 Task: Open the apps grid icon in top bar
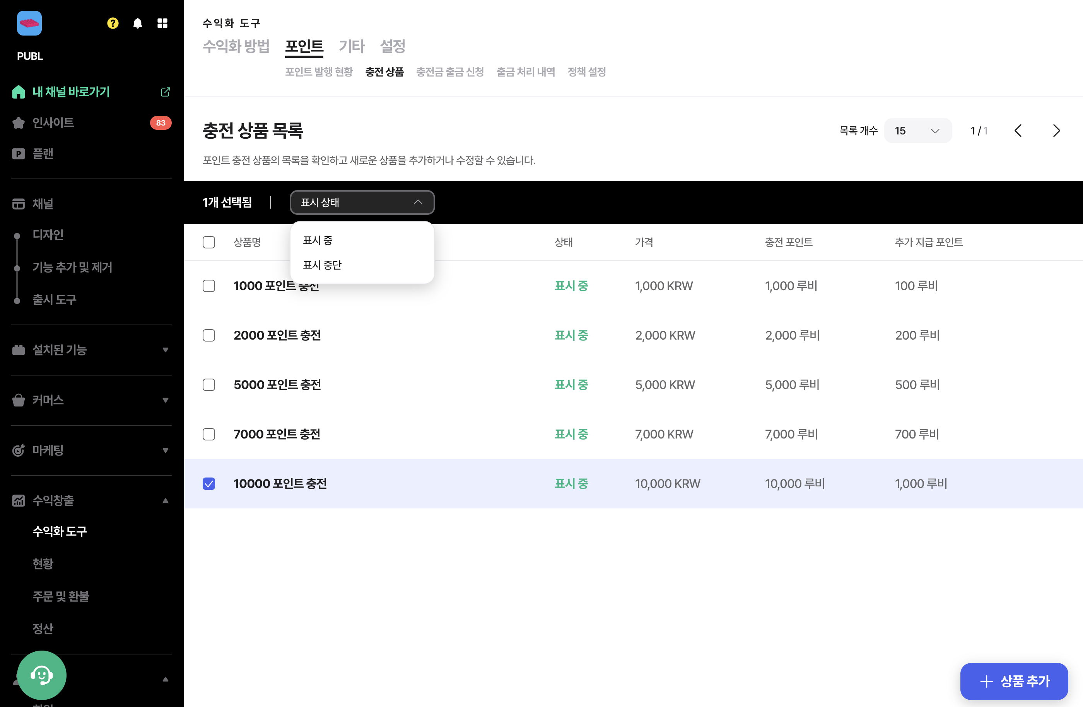pyautogui.click(x=163, y=23)
